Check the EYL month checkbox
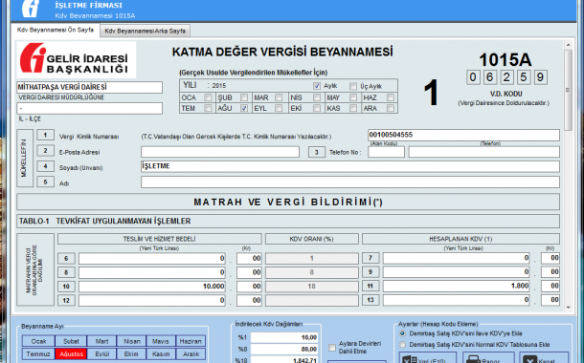 point(279,108)
